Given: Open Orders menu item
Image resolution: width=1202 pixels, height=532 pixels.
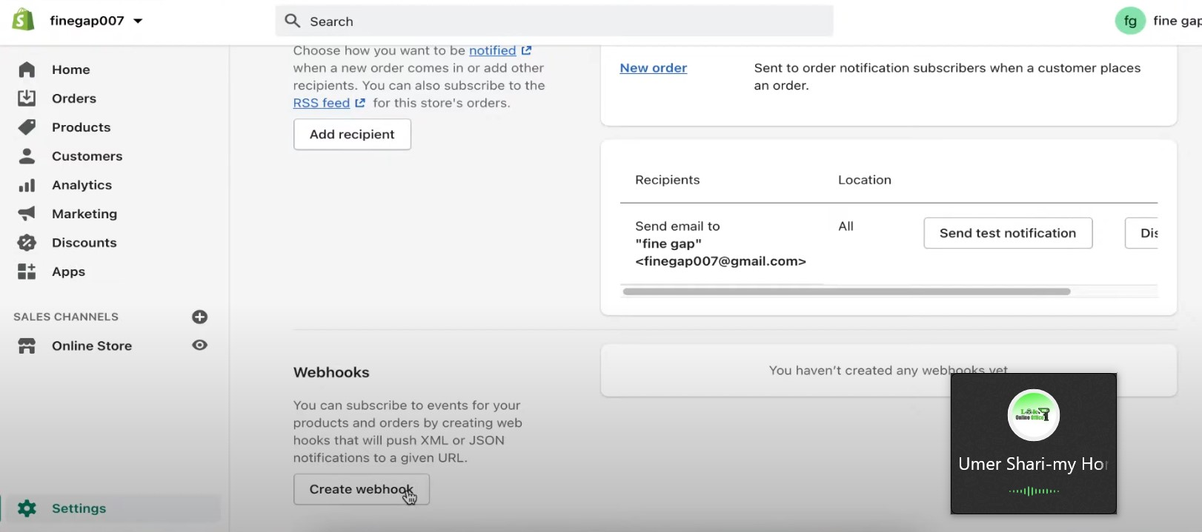Looking at the screenshot, I should pyautogui.click(x=74, y=98).
